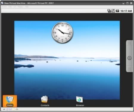This screenshot has height=112, width=134.
Task: Click the network adapter icon in bottom status bar
Action: tap(17, 109)
